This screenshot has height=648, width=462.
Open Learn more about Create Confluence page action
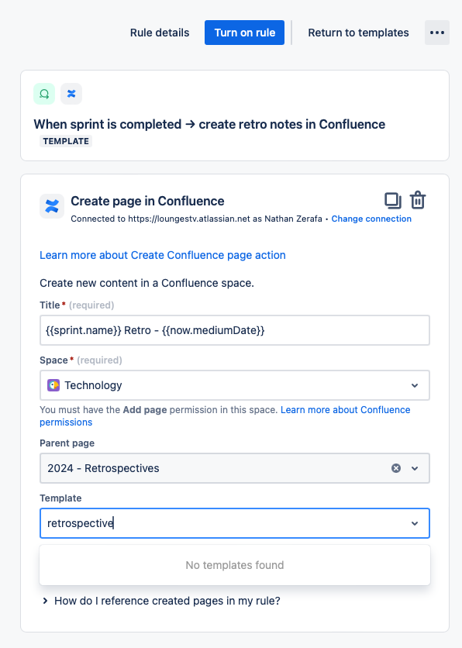pos(163,255)
